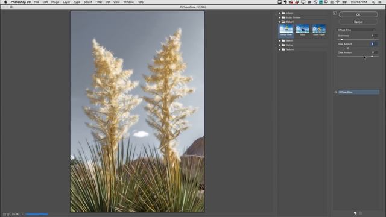Confirm the filter with the OK button

coord(358,14)
